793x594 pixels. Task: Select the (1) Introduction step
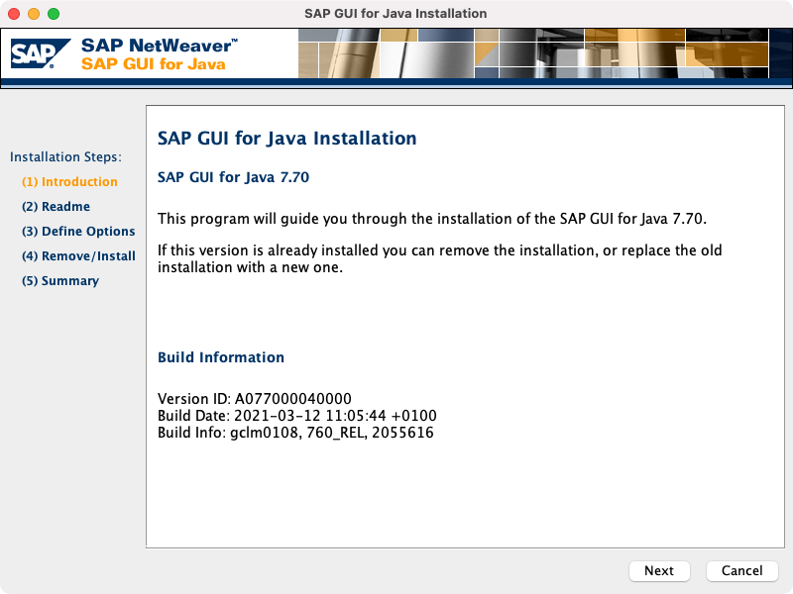[69, 182]
